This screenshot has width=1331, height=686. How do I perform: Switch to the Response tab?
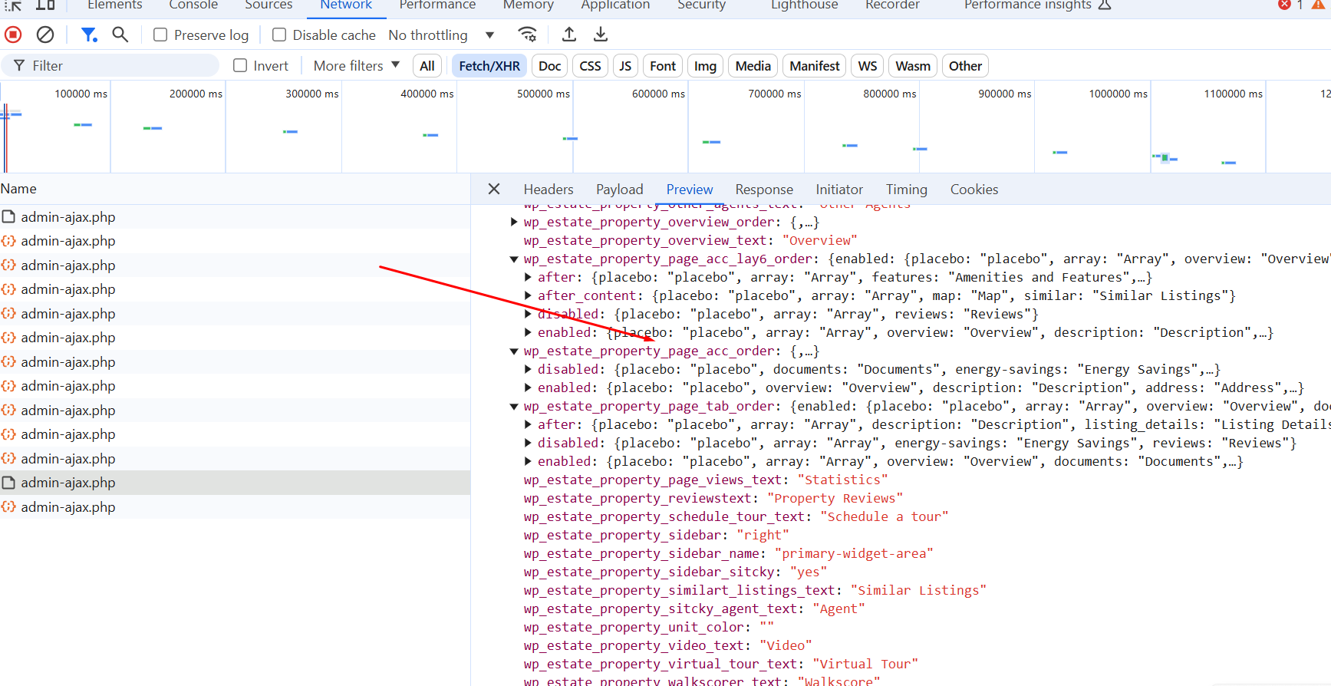click(x=763, y=190)
